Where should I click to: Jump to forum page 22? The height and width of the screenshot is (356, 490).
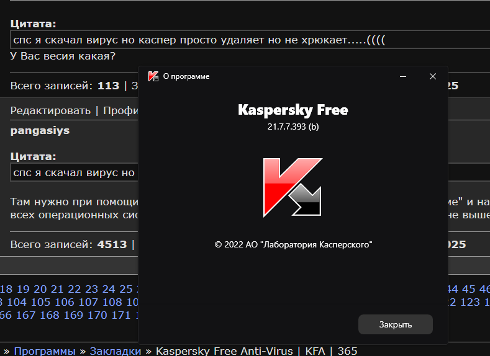(x=75, y=289)
